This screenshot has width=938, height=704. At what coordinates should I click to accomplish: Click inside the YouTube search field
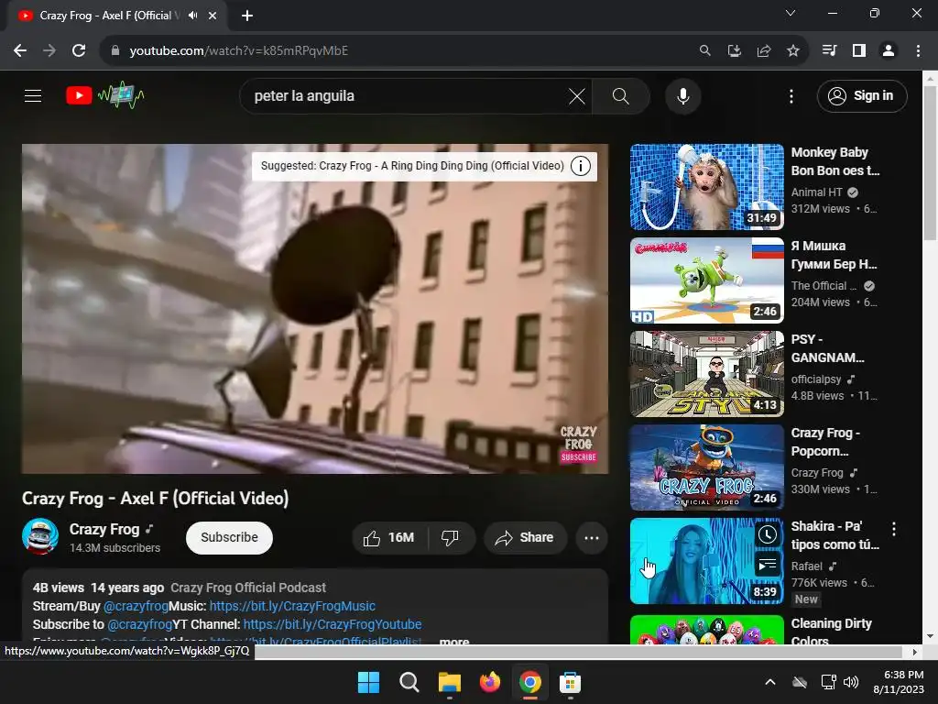click(407, 95)
